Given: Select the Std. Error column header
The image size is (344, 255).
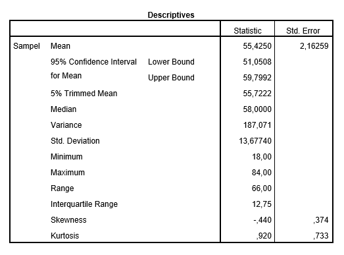Looking at the screenshot, I should point(303,31).
